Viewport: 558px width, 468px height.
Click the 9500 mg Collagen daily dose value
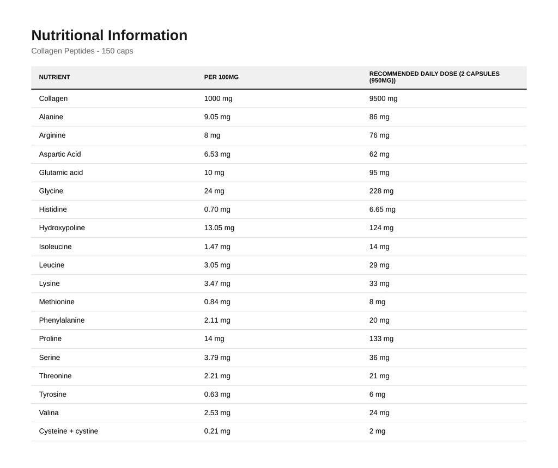[383, 98]
